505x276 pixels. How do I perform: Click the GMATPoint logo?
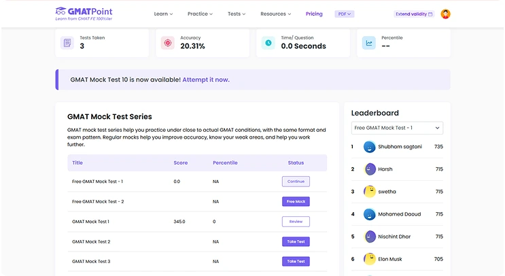[84, 14]
